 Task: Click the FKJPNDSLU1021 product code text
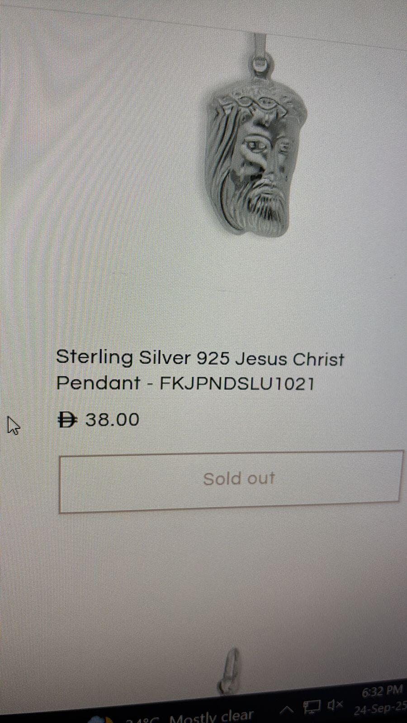coord(237,384)
